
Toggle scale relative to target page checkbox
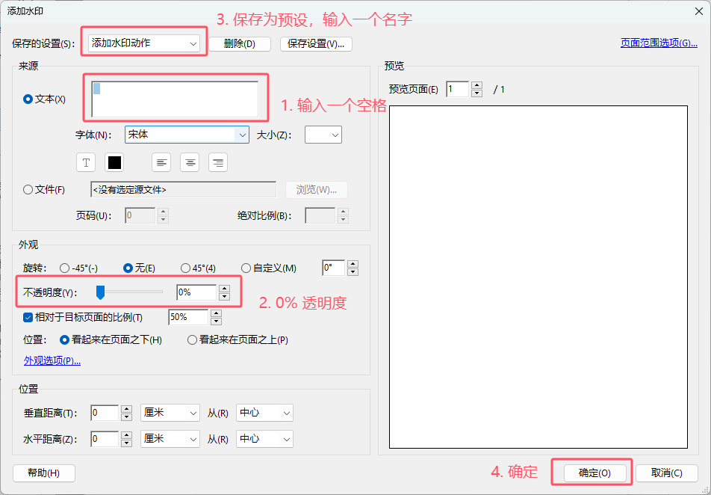point(28,317)
